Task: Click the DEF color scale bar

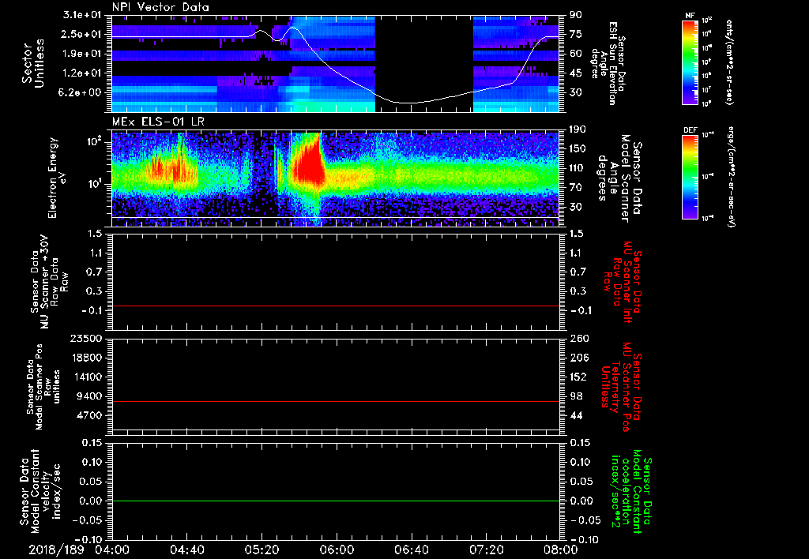Action: [690, 177]
